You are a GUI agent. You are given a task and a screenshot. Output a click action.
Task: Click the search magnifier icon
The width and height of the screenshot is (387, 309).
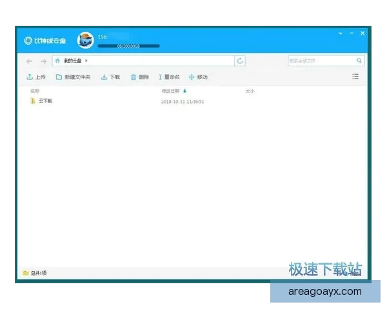359,61
